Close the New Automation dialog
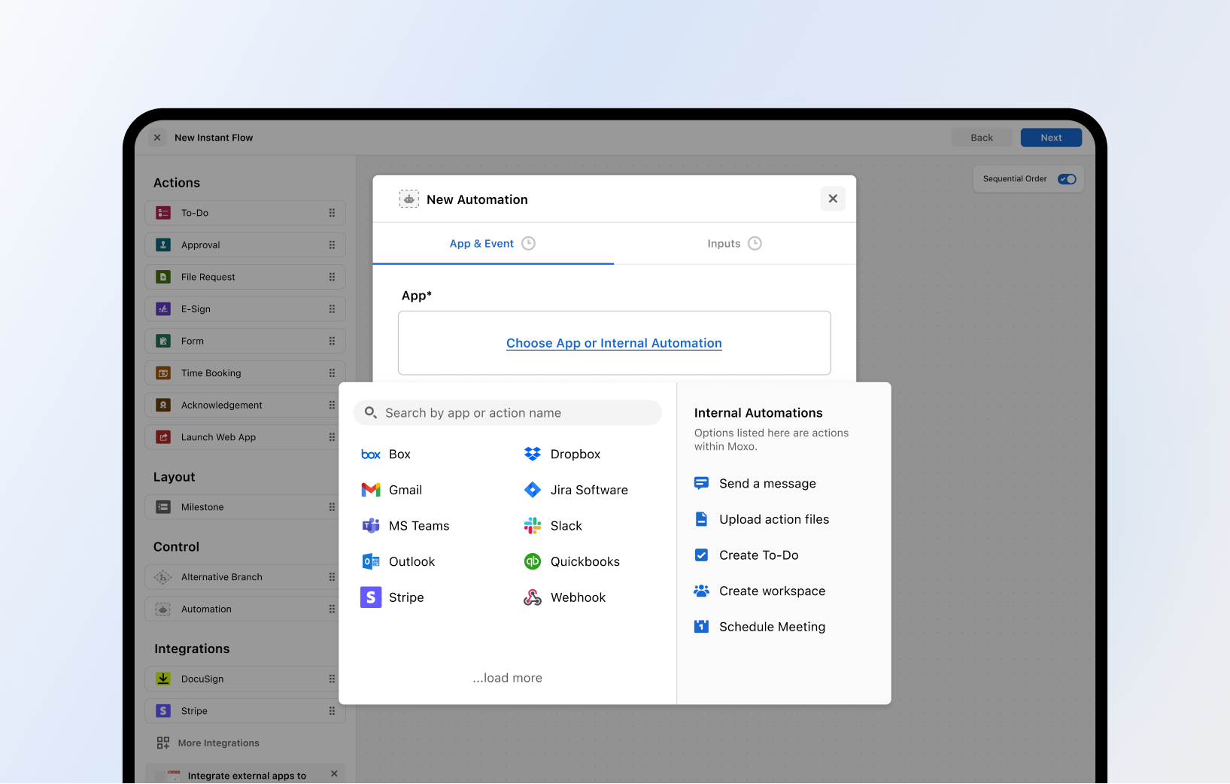 click(833, 199)
